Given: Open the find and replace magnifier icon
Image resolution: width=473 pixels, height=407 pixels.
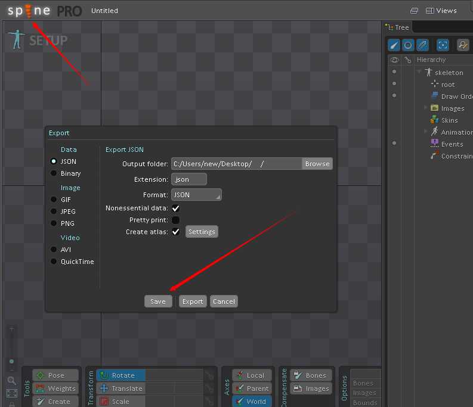Looking at the screenshot, I should (463, 45).
